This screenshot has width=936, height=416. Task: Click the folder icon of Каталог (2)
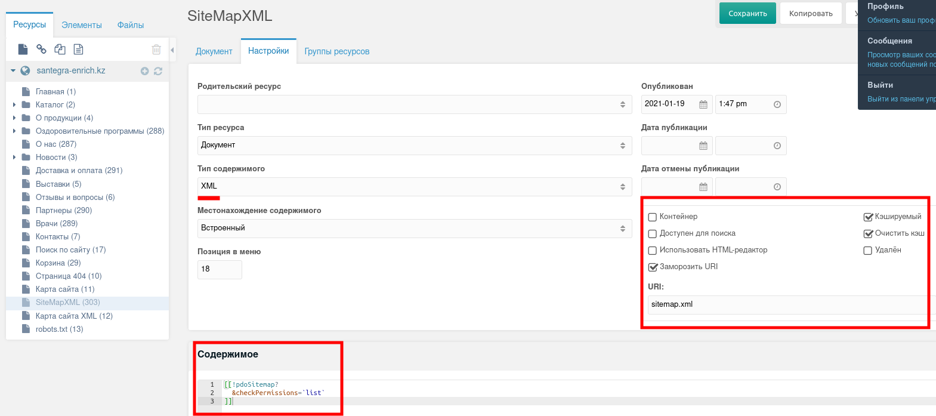[26, 104]
